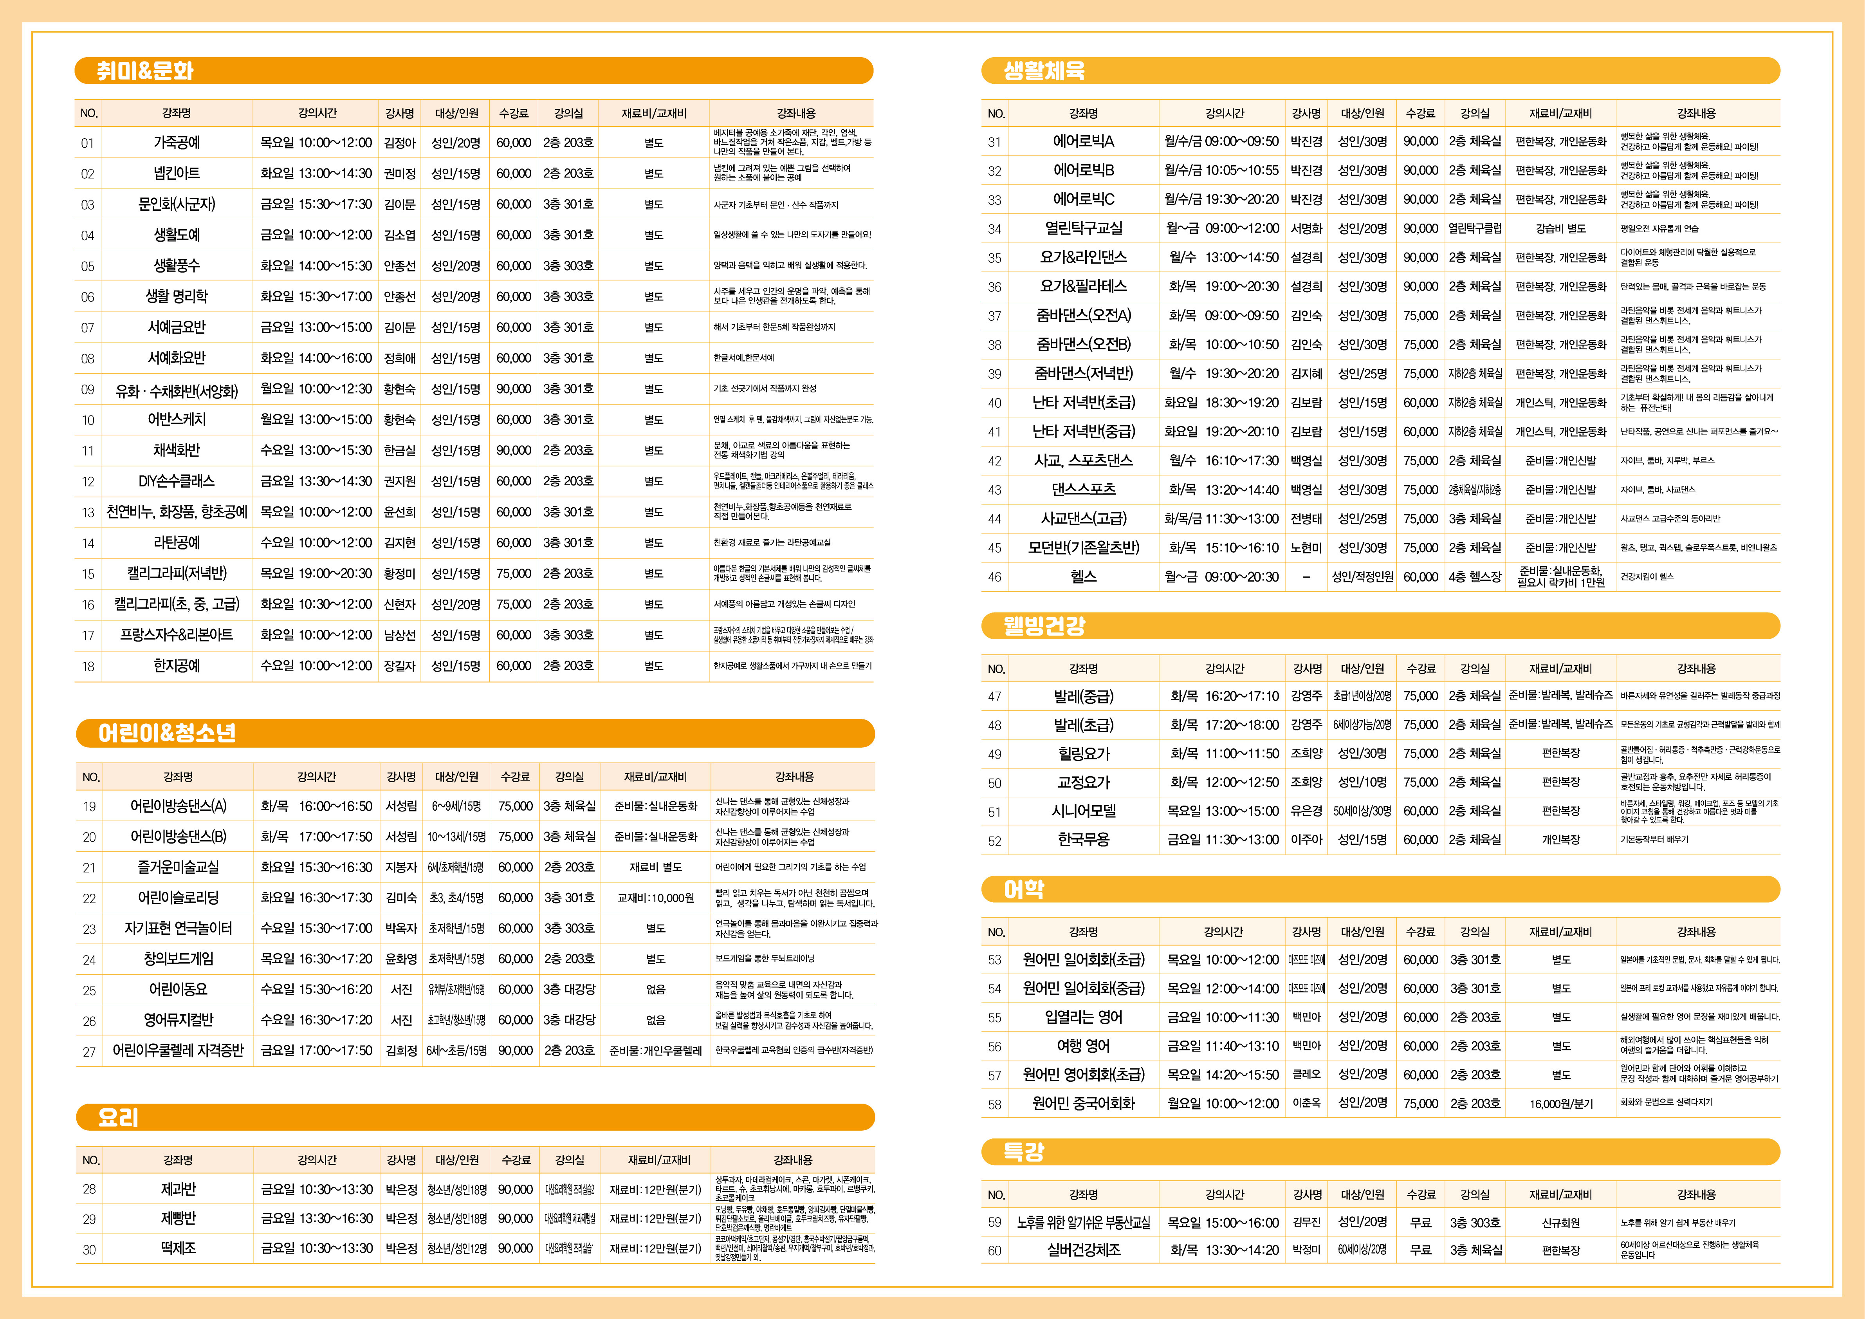
Task: Click the 16,000원/분기 cell in row 58
Action: pyautogui.click(x=1560, y=1104)
